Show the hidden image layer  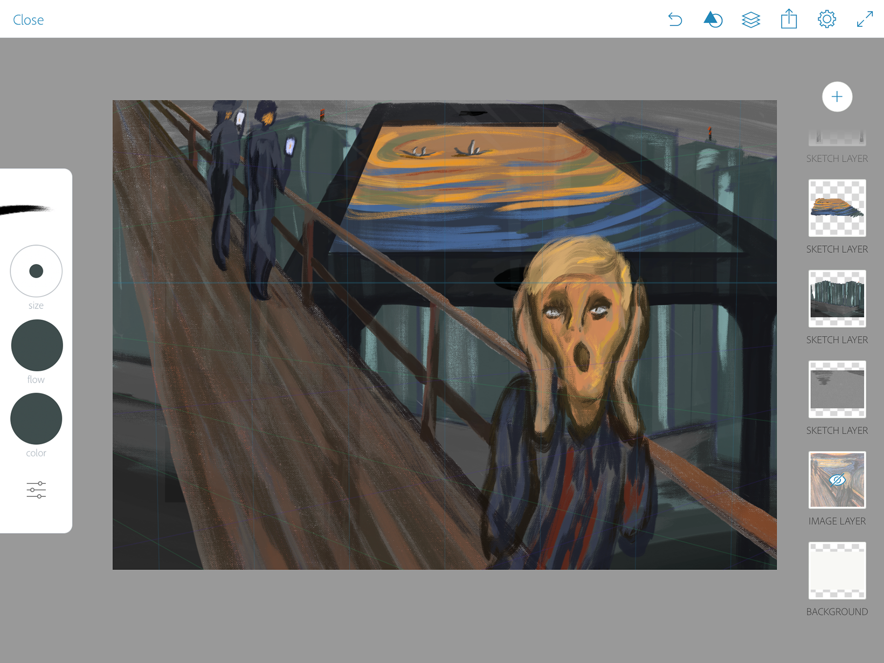pyautogui.click(x=837, y=480)
